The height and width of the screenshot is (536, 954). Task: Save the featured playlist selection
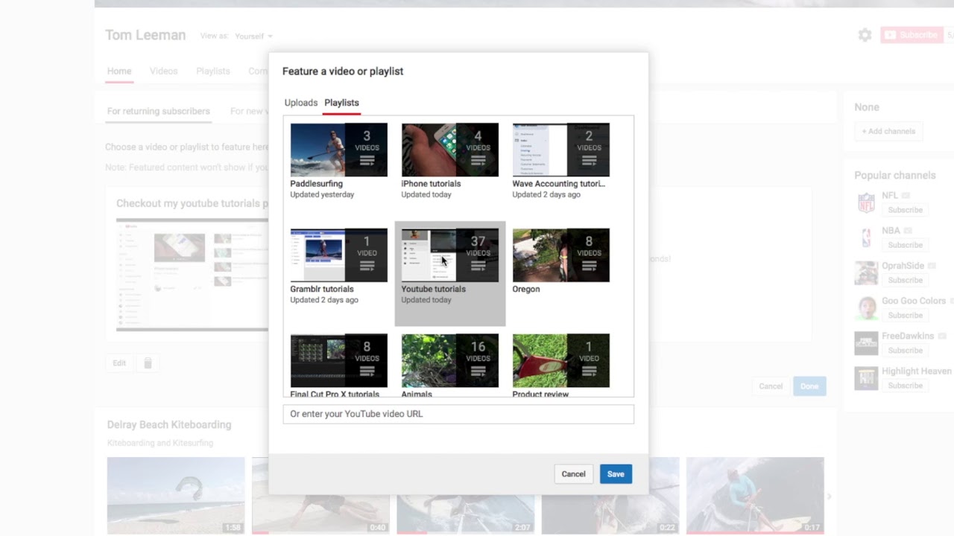click(616, 474)
